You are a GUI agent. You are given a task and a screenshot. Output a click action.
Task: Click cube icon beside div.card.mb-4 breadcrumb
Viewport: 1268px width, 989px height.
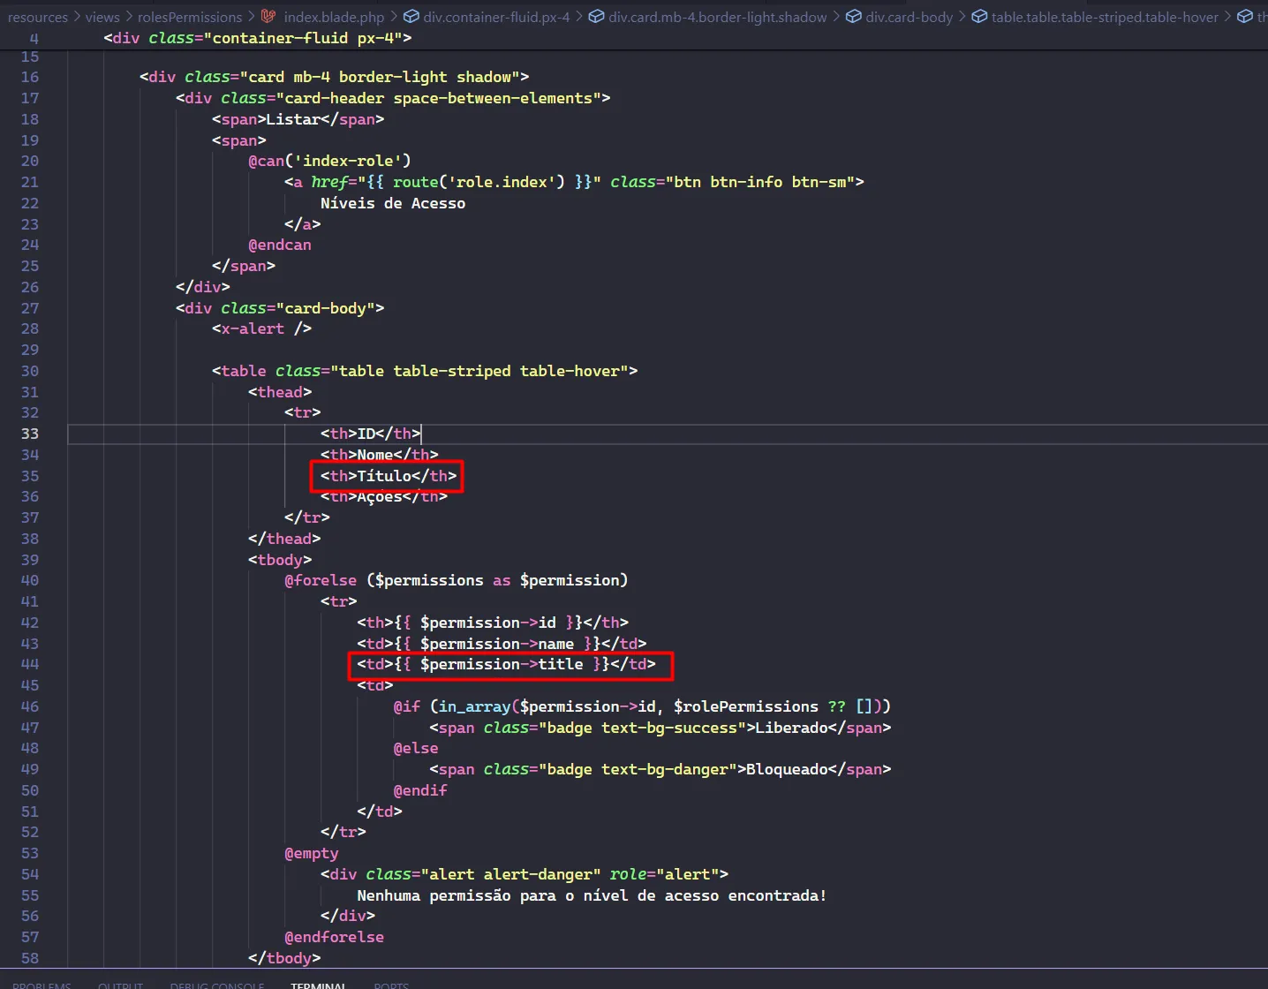(596, 17)
